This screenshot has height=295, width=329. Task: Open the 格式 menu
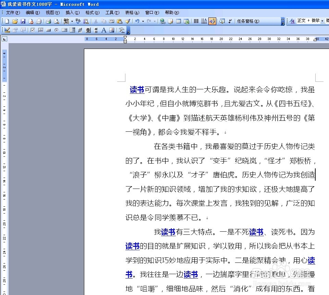pos(92,13)
